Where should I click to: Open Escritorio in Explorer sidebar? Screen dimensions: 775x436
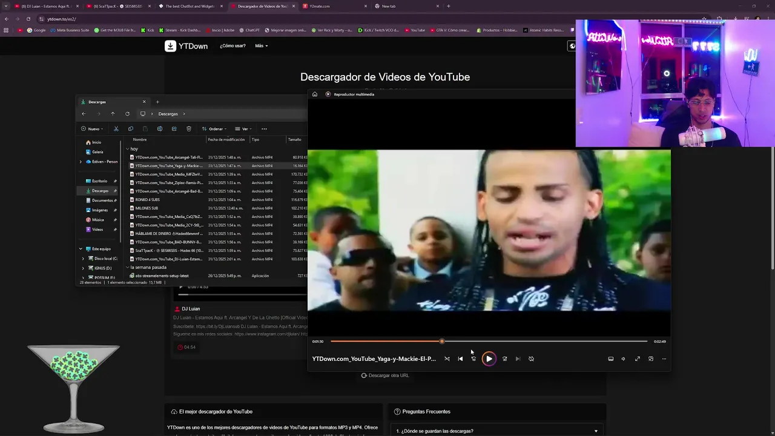99,181
